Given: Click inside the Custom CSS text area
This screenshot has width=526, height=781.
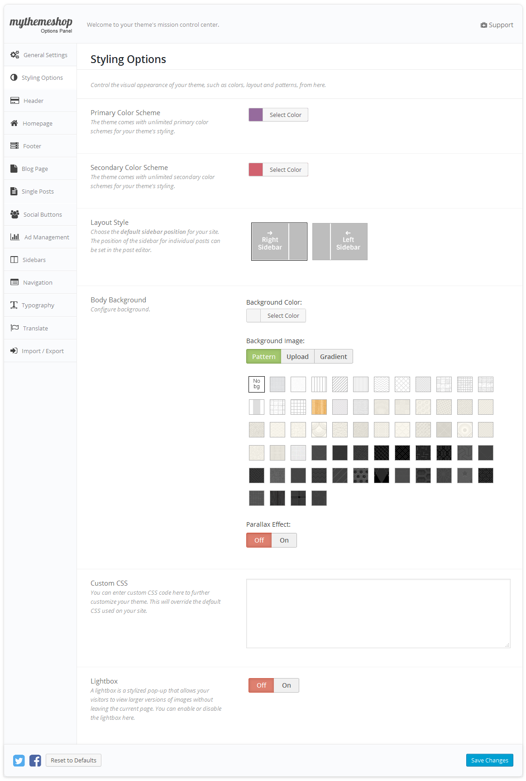Looking at the screenshot, I should pyautogui.click(x=378, y=613).
